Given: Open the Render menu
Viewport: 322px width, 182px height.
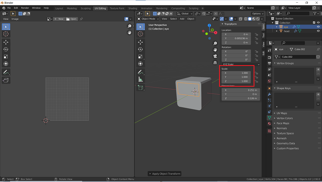Looking at the screenshot, I should (25, 8).
